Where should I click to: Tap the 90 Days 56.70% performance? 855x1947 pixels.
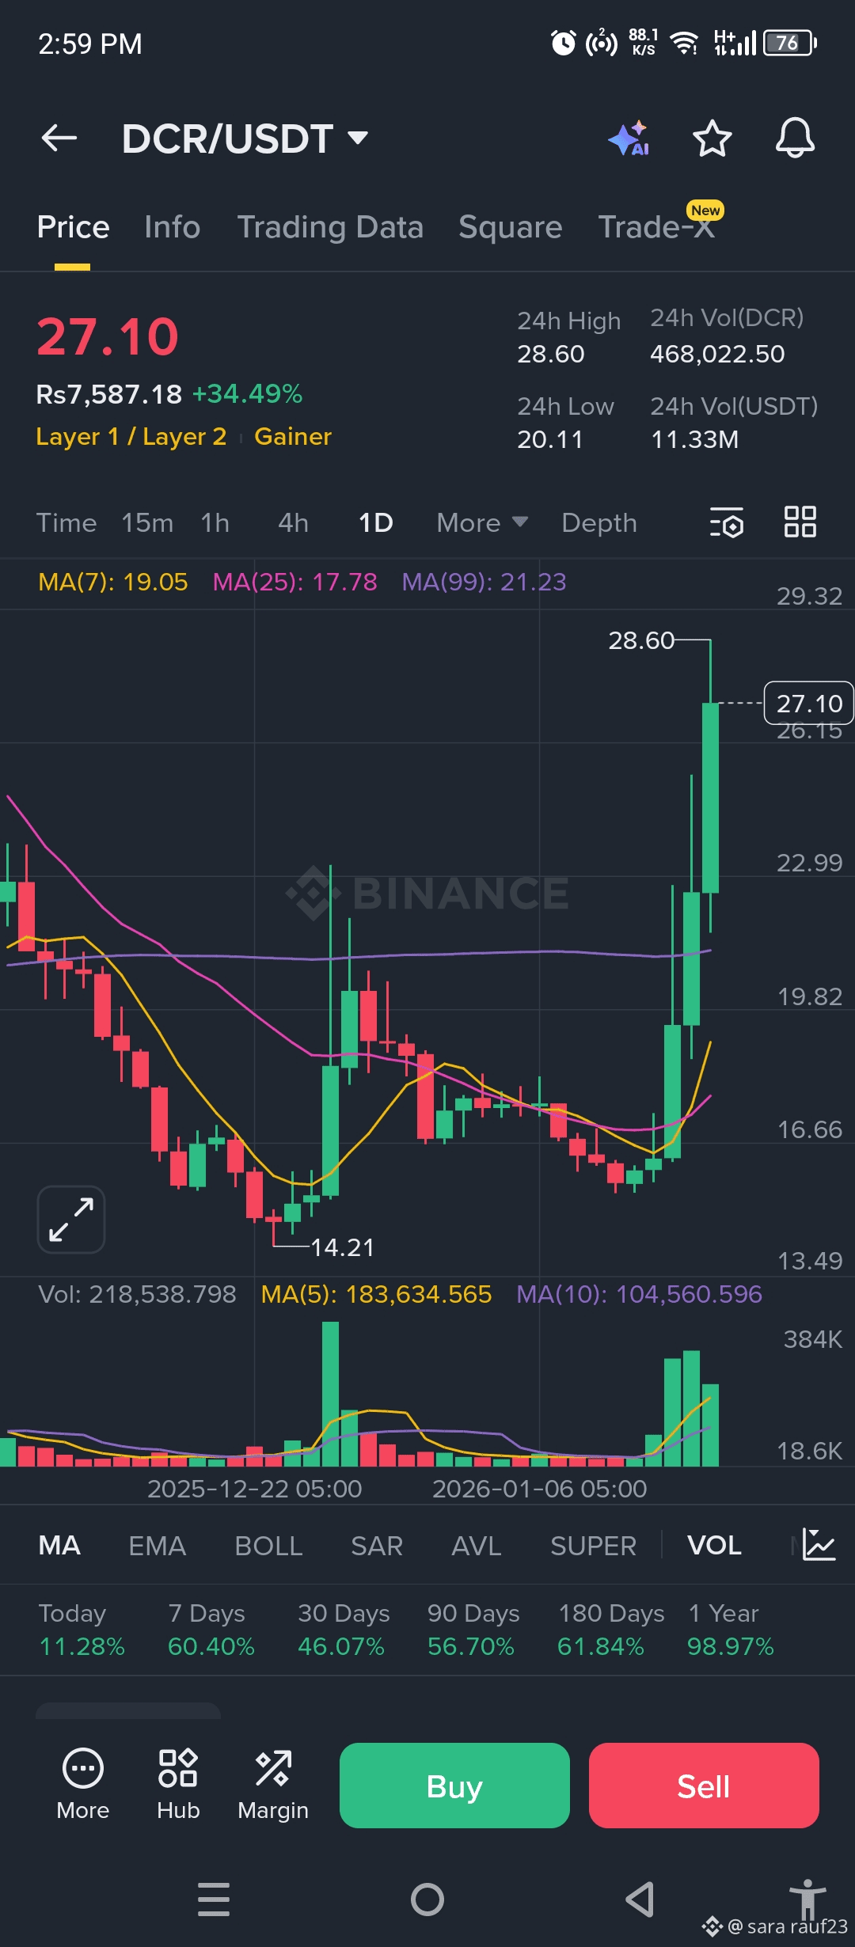[x=473, y=1630]
